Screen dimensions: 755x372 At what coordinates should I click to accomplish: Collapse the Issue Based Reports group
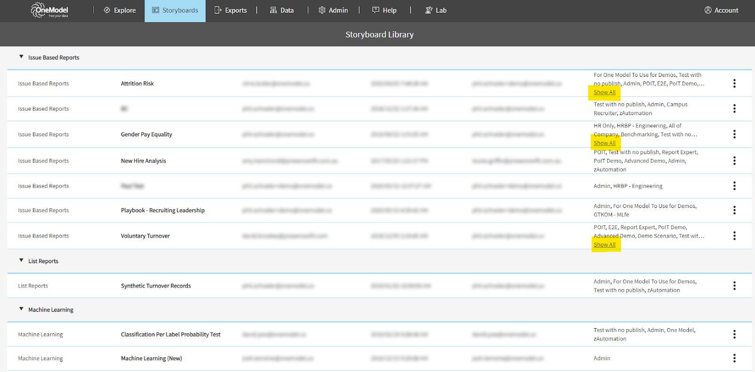point(21,57)
